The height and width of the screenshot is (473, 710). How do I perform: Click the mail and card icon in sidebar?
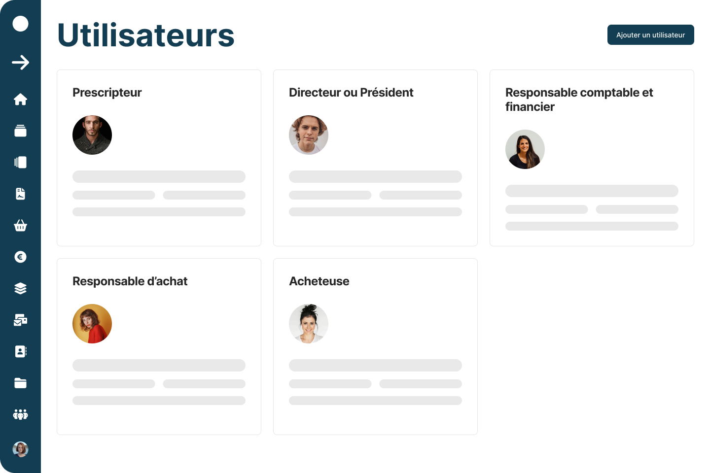(20, 320)
